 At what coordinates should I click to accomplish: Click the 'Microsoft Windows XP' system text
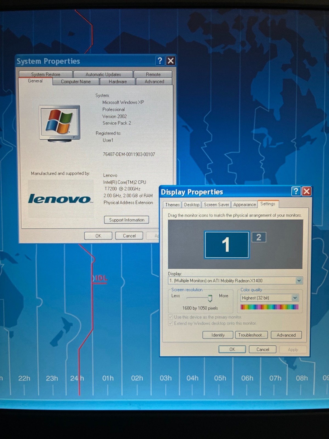point(123,102)
